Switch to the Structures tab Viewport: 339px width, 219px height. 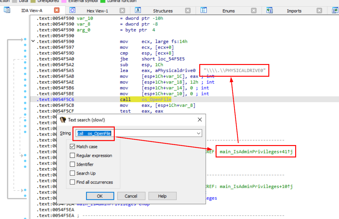click(163, 11)
